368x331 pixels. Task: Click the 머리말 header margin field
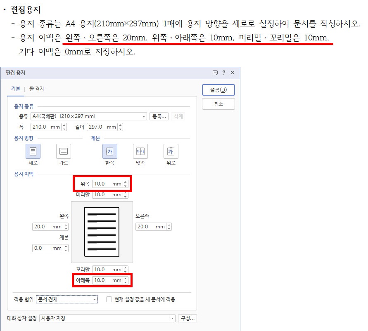point(108,195)
